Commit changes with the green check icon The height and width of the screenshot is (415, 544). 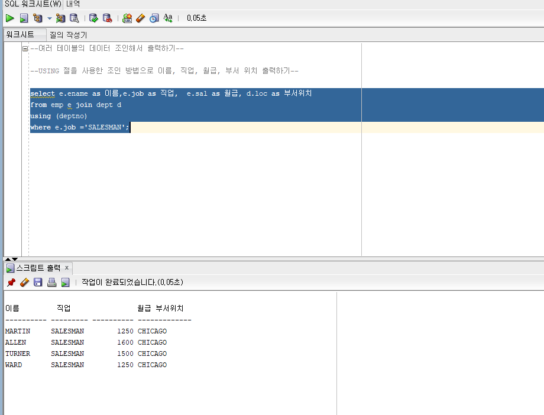click(x=93, y=18)
